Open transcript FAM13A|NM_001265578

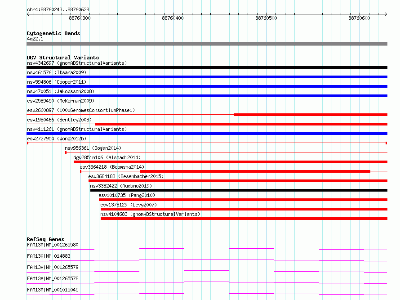click(x=53, y=278)
